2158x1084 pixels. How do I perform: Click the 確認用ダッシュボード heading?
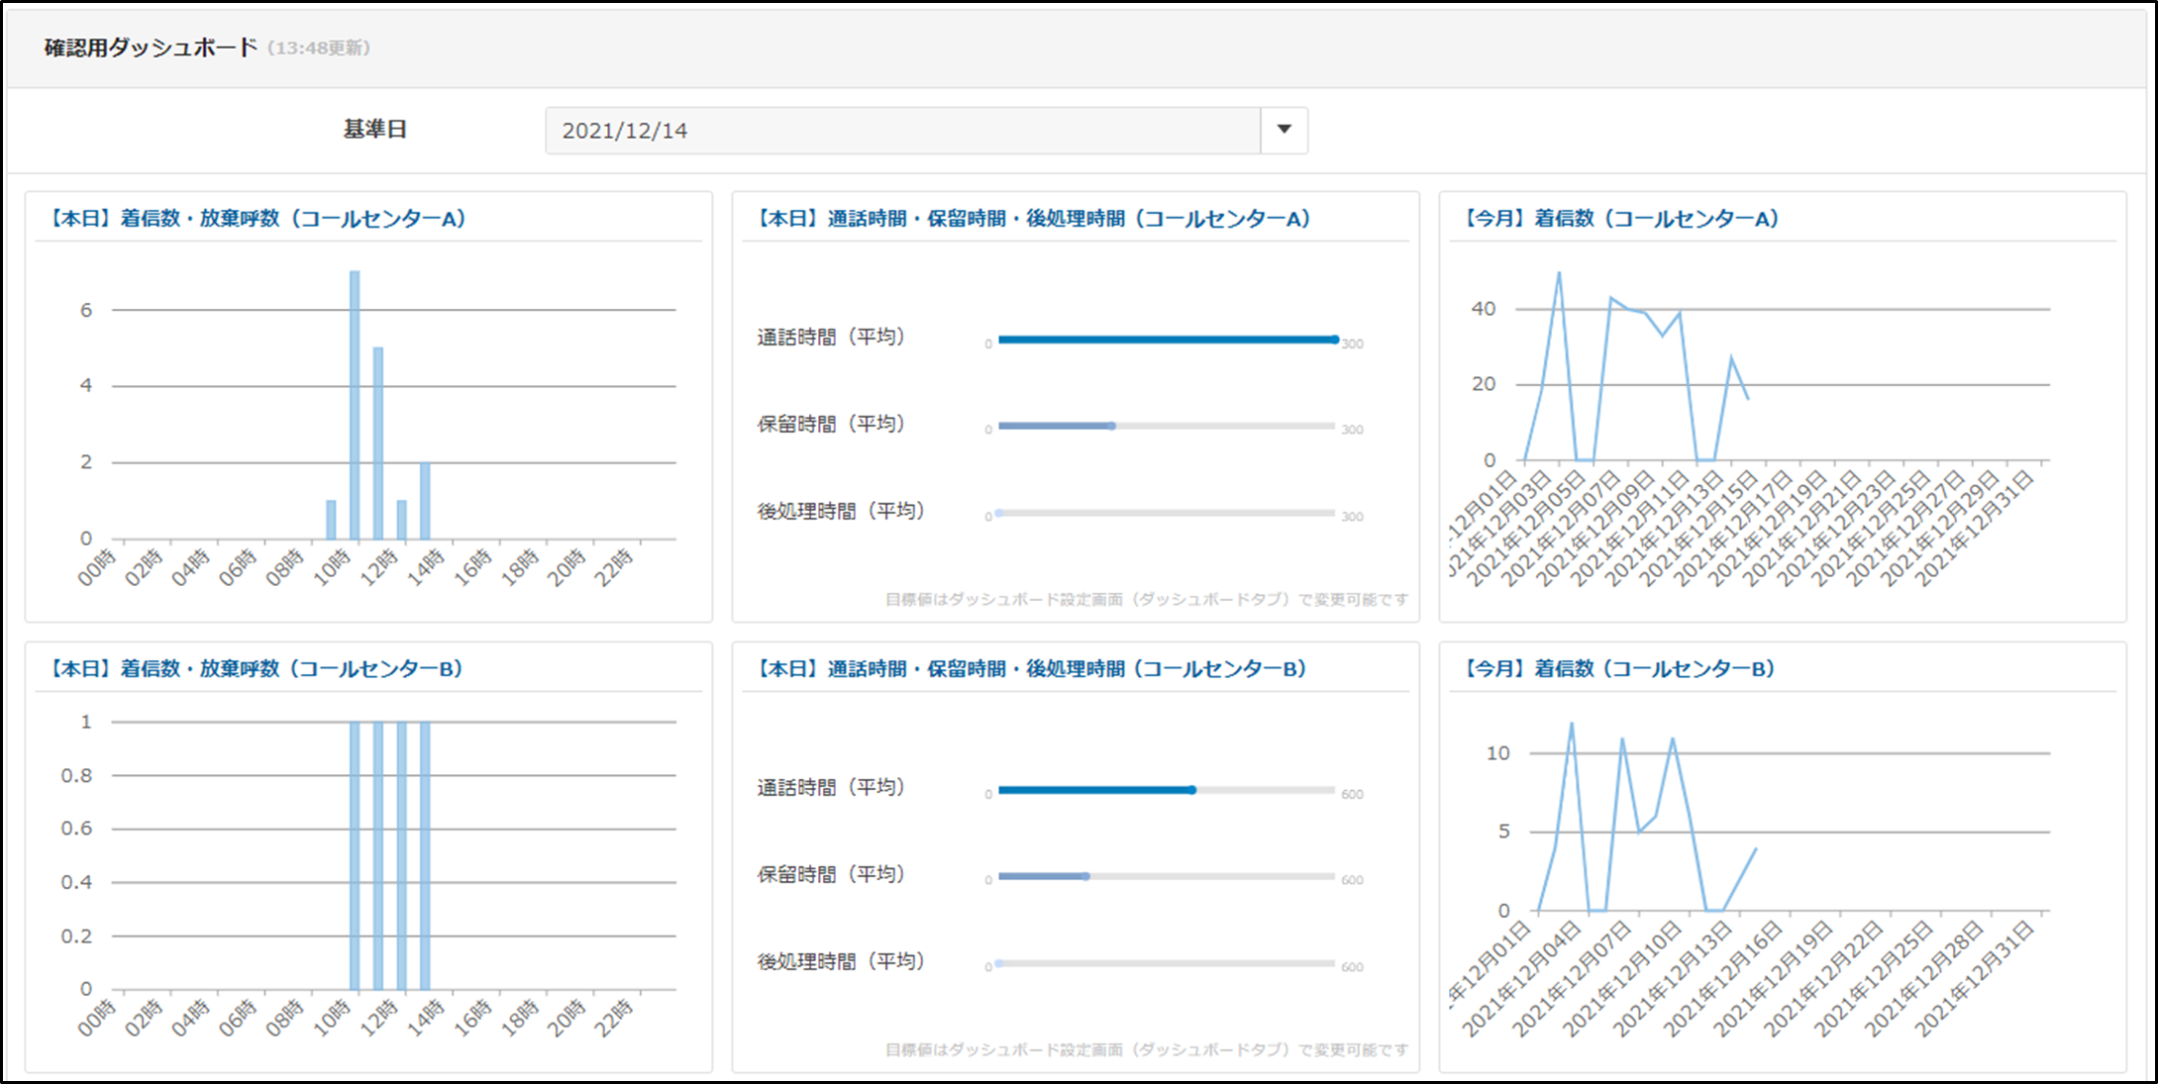coord(151,48)
